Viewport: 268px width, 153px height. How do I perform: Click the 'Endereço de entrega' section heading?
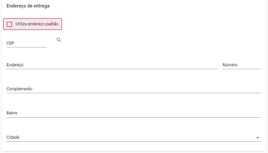pos(28,6)
